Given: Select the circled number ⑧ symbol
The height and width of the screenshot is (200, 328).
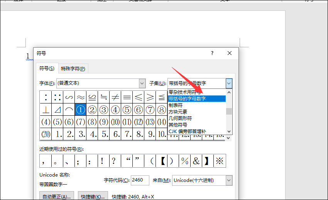Looking at the screenshot, I should (x=161, y=110).
